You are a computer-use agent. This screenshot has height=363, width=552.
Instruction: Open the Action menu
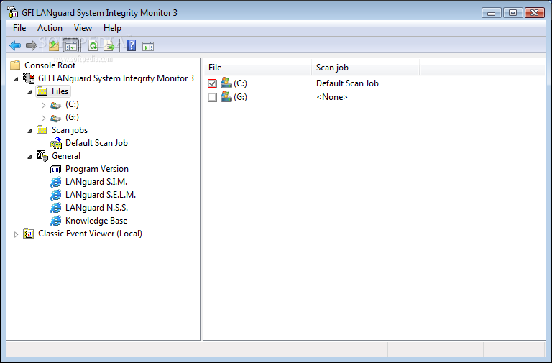(50, 28)
